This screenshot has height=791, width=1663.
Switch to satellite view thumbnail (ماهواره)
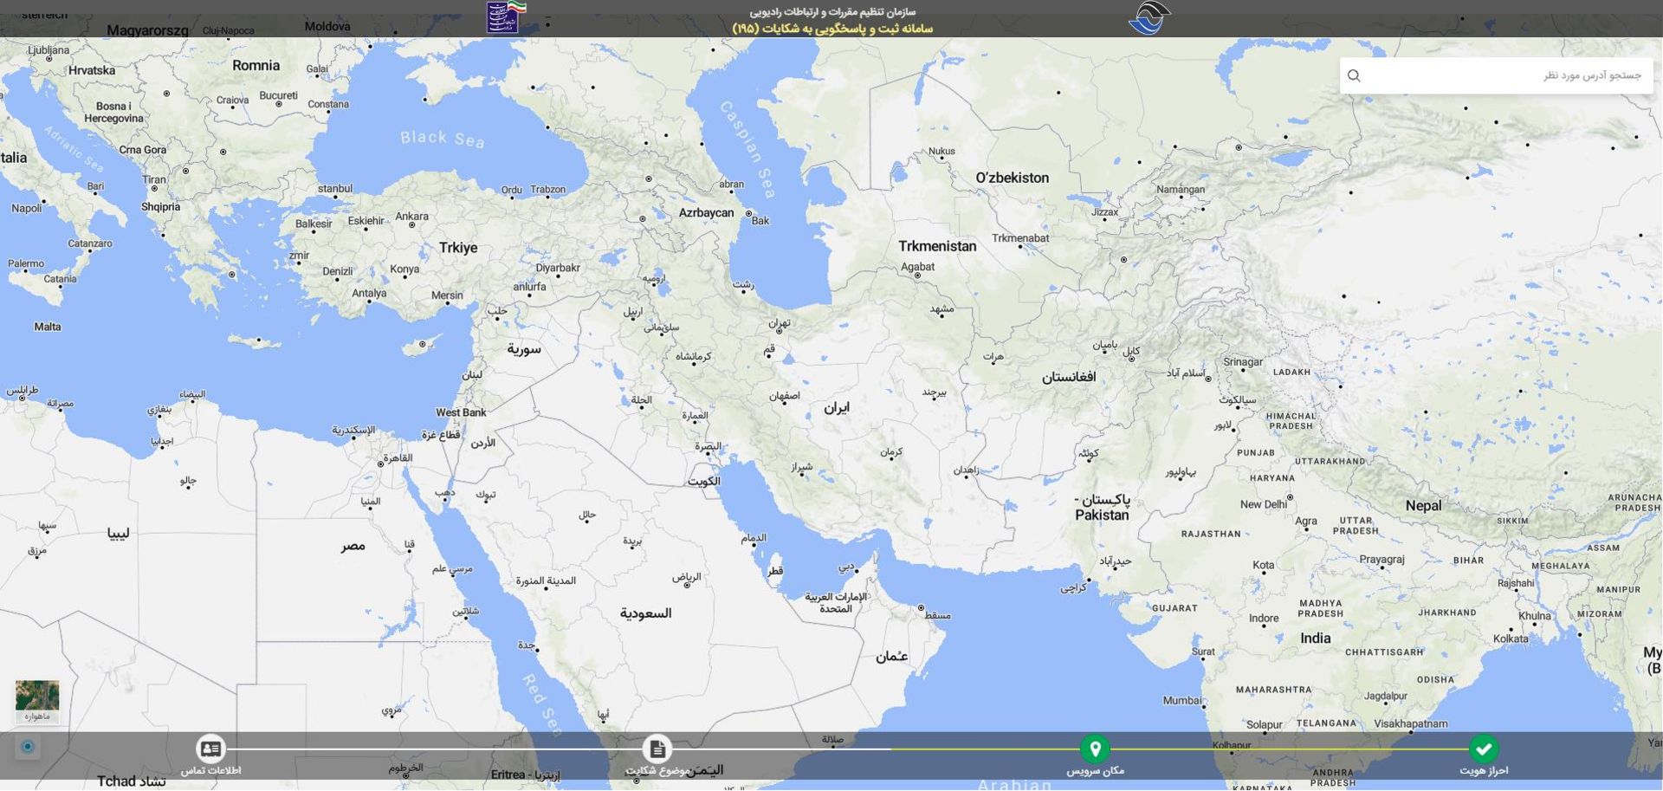point(37,703)
